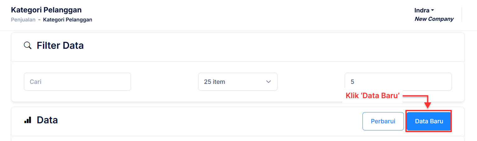Screen dimensions: 477x141
Task: Click the blue Data Baru button
Action: pos(429,121)
